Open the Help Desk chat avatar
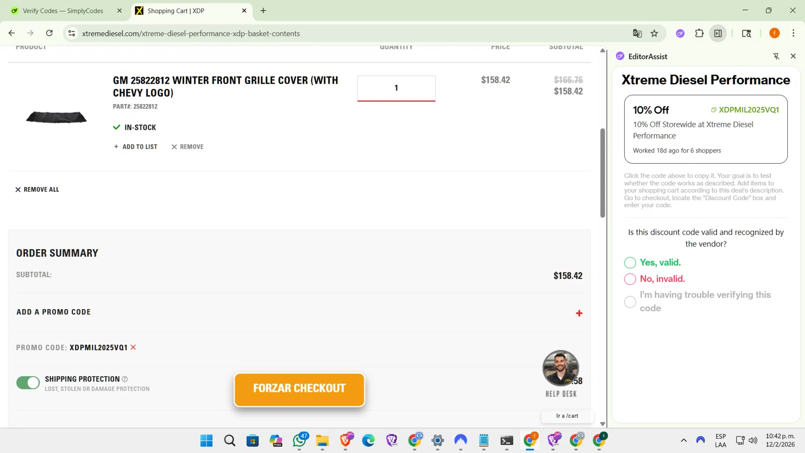Image resolution: width=805 pixels, height=453 pixels. pyautogui.click(x=561, y=368)
